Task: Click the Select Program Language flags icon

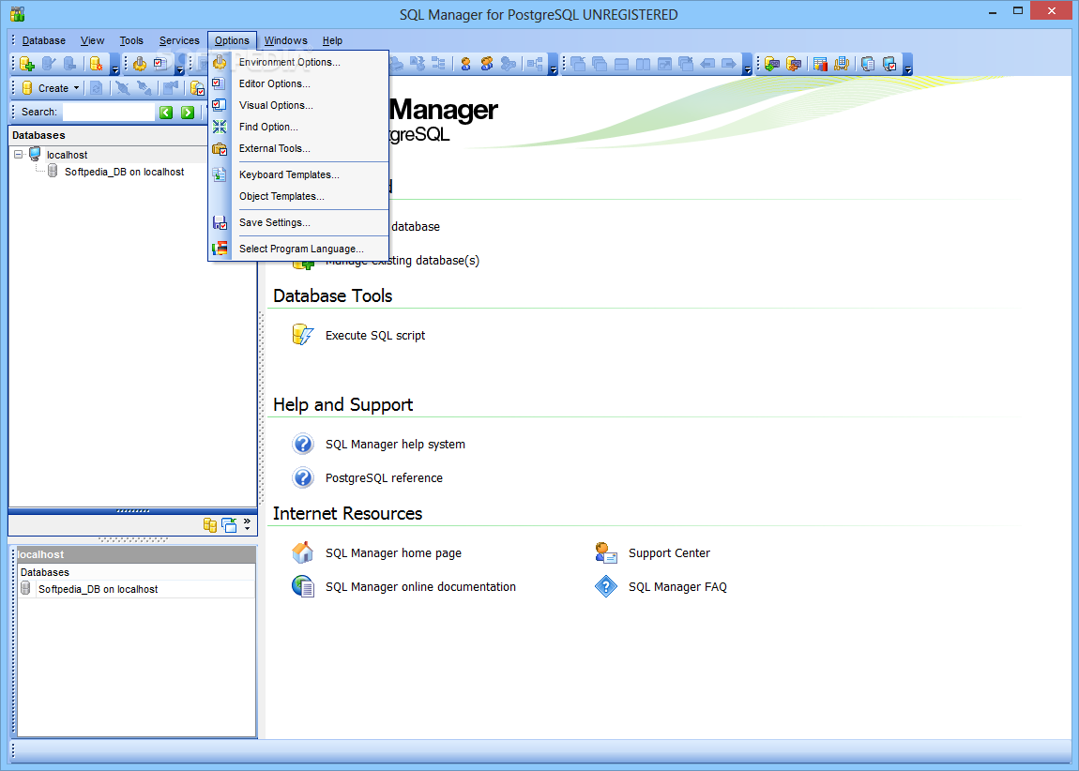Action: [220, 249]
